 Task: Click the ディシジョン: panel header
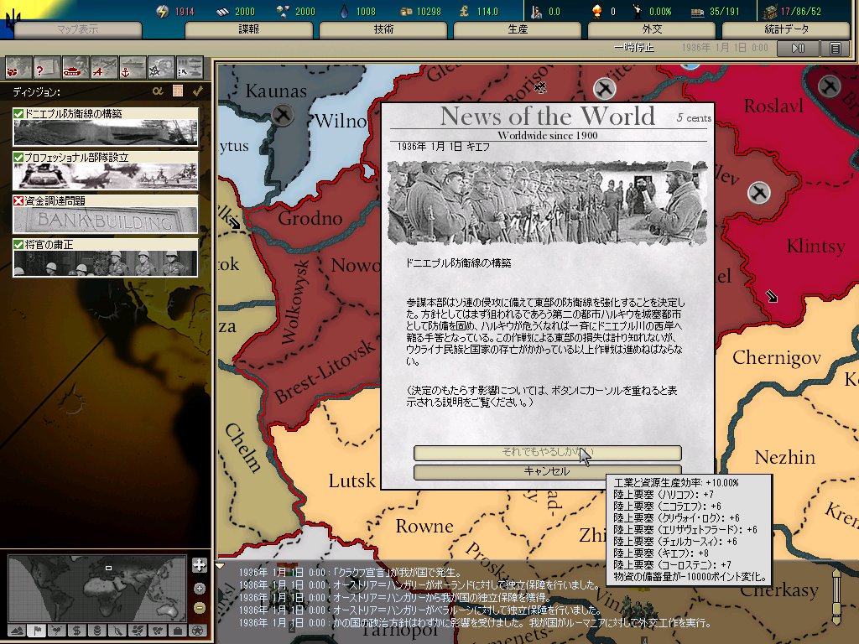pos(37,91)
